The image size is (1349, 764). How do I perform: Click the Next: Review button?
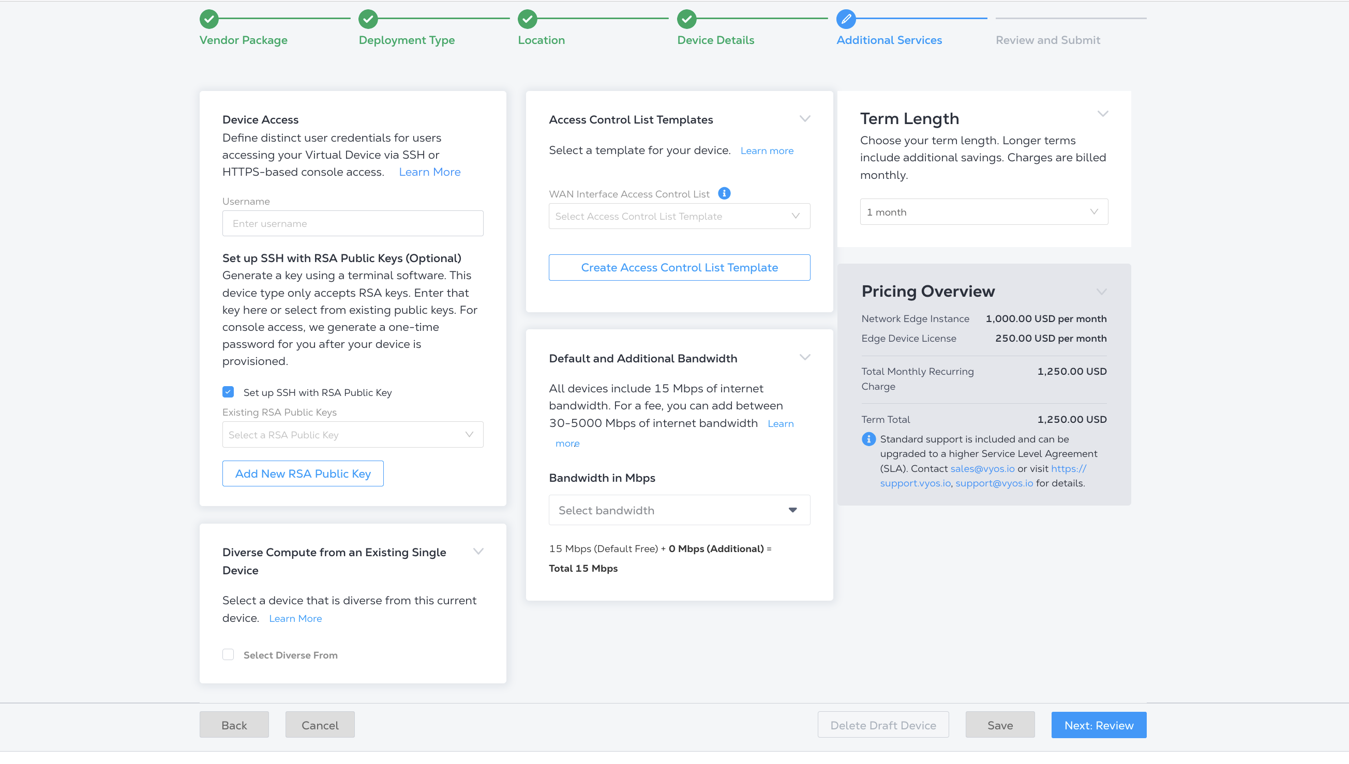pyautogui.click(x=1099, y=725)
